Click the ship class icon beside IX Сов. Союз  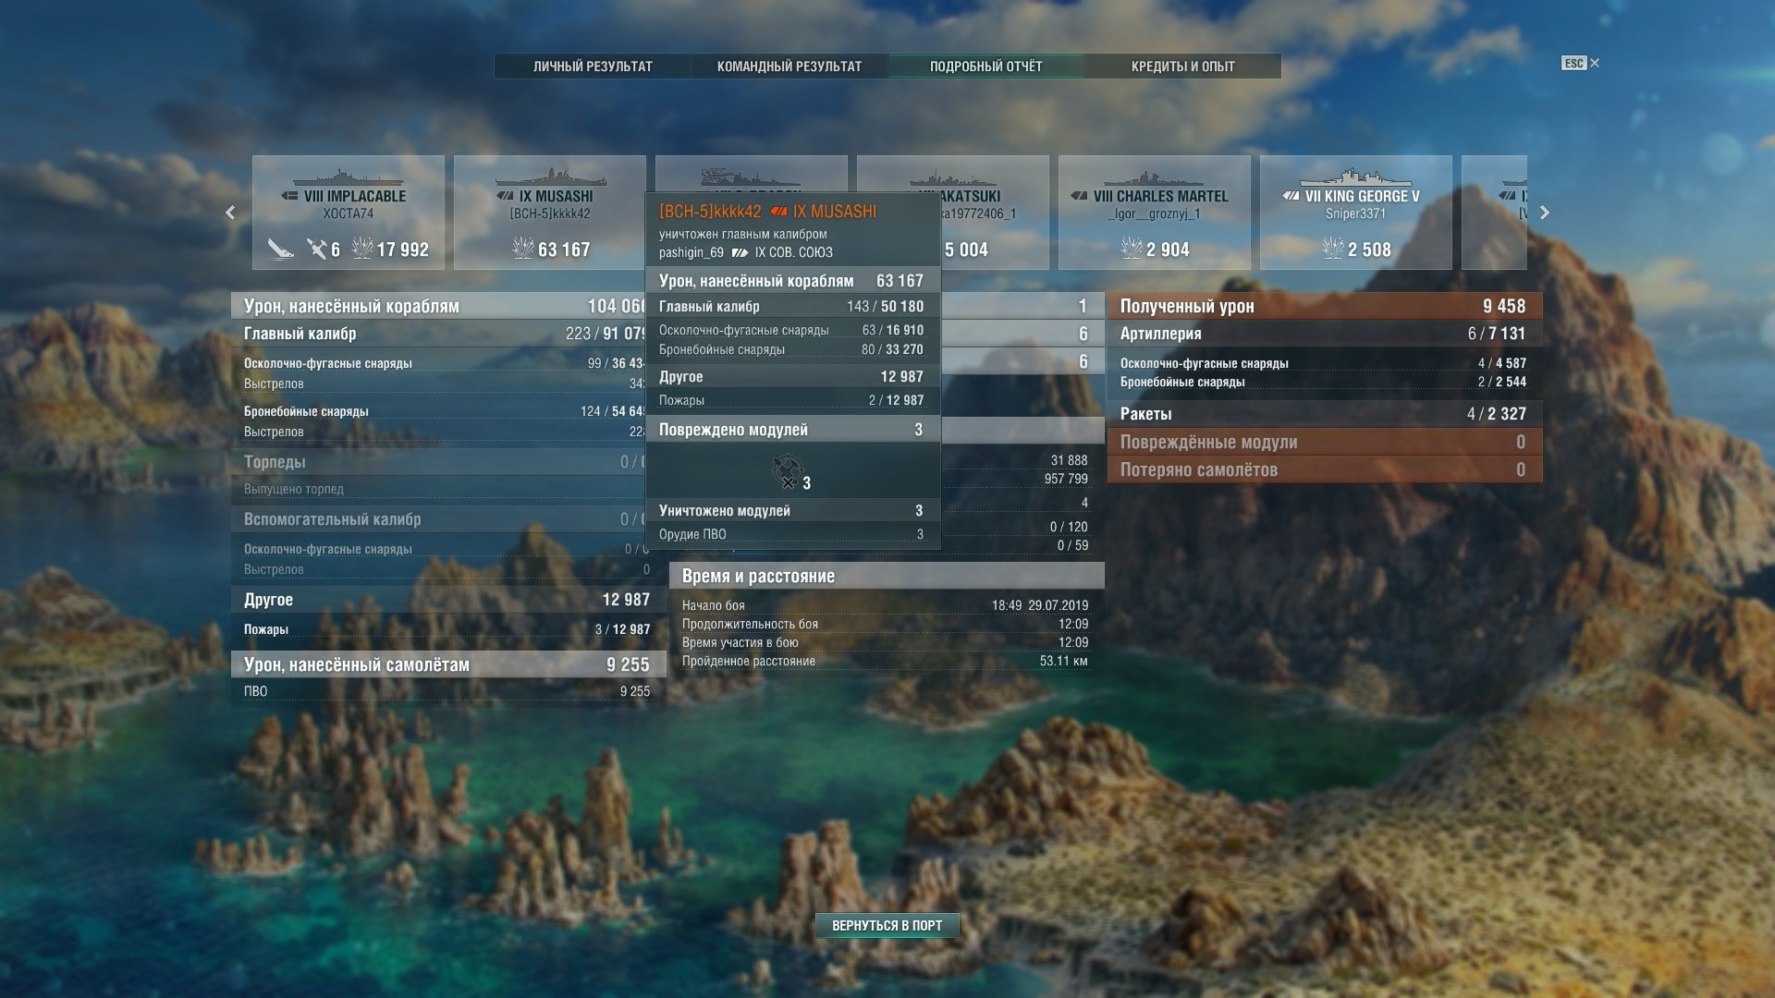pyautogui.click(x=740, y=252)
